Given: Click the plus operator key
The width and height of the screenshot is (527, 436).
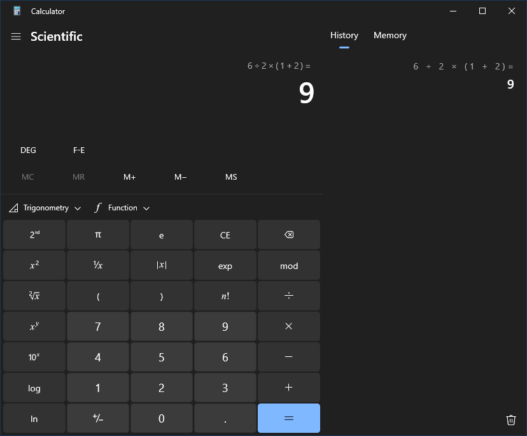Looking at the screenshot, I should coord(289,388).
